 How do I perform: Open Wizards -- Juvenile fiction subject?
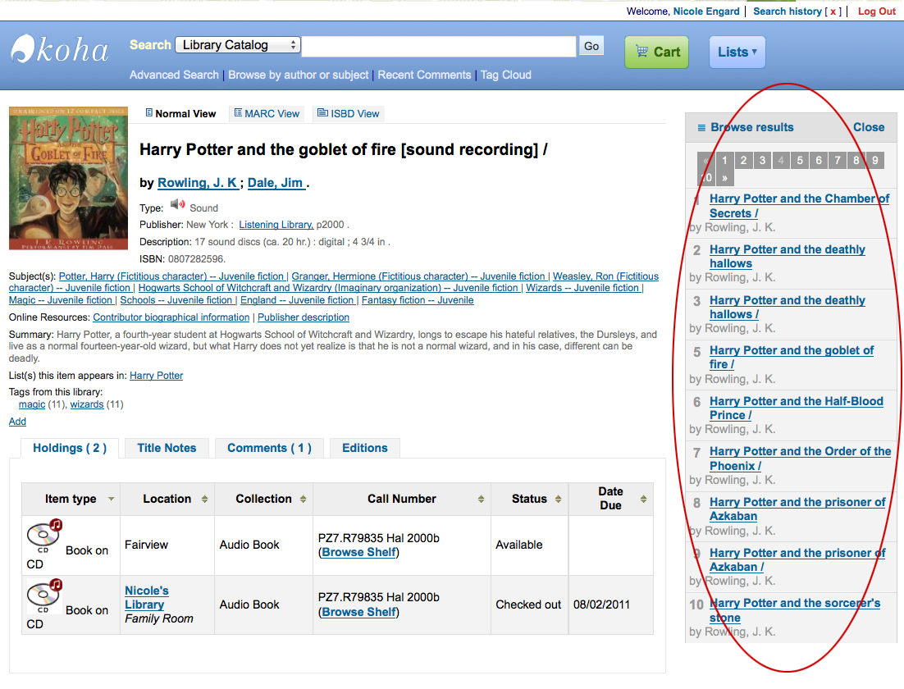(x=583, y=288)
